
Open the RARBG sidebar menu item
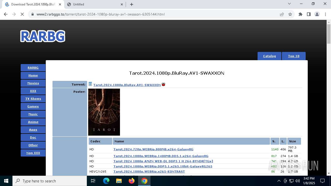point(33,68)
